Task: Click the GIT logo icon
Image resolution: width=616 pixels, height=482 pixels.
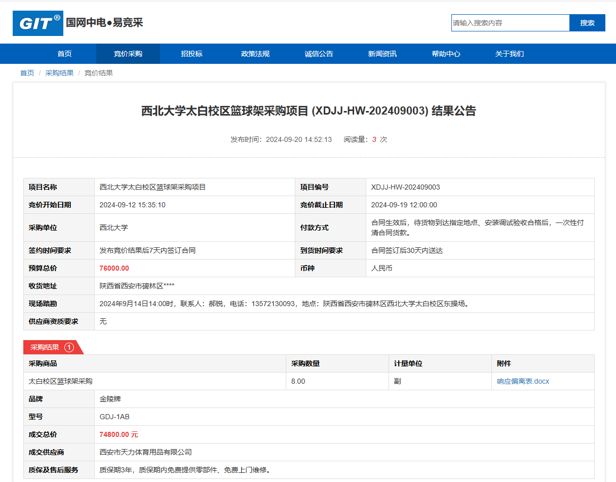Action: [x=38, y=23]
